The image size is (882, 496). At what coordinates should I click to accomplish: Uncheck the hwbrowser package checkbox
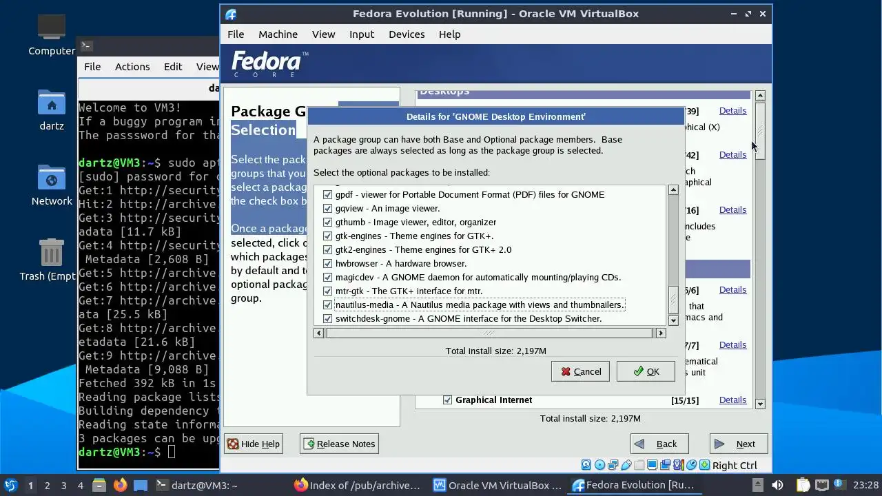(x=327, y=263)
